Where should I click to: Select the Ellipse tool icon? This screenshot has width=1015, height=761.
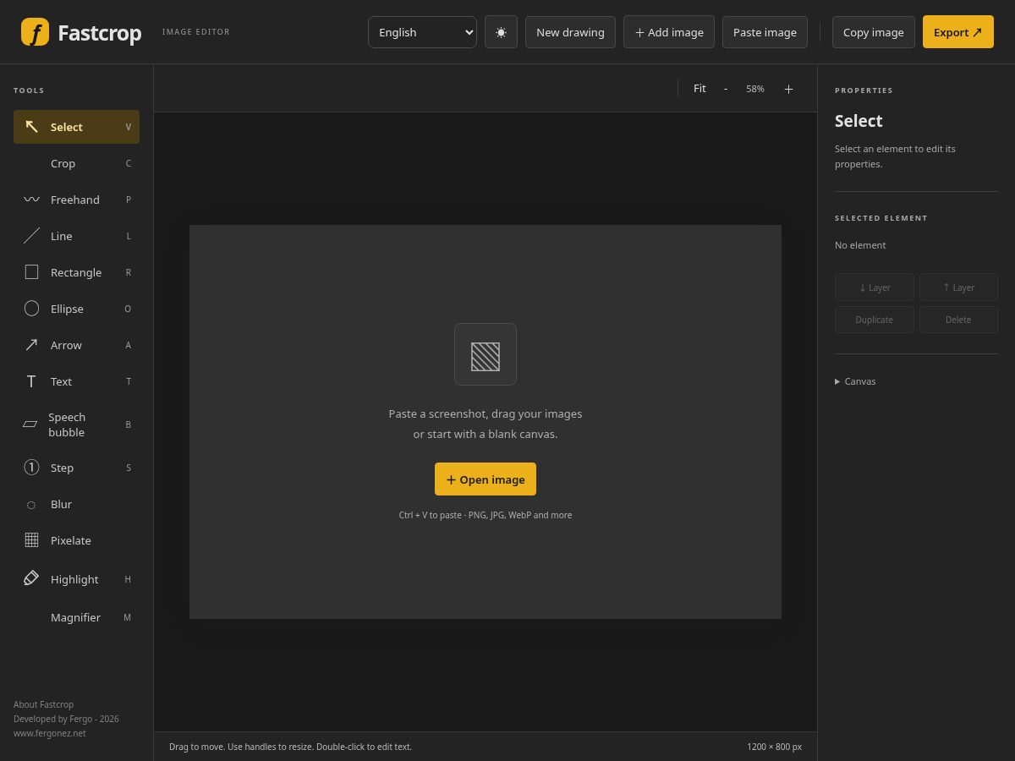[31, 309]
